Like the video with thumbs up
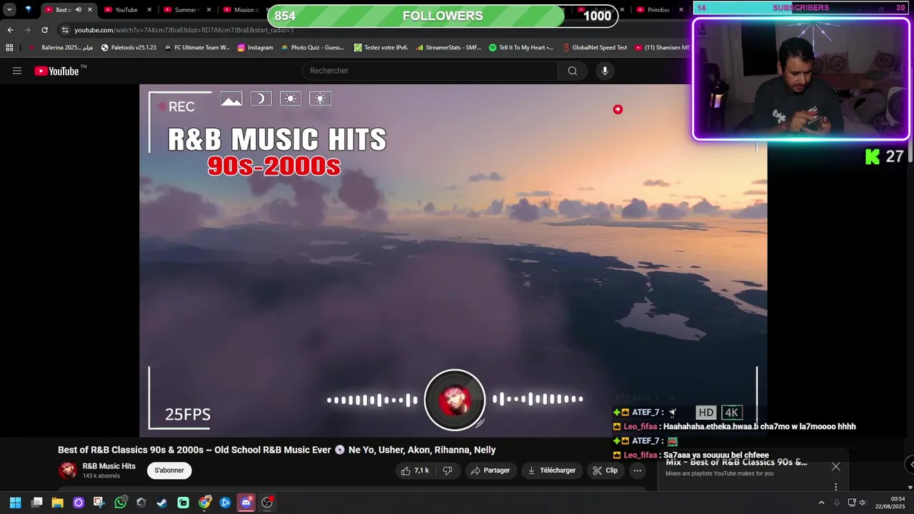This screenshot has width=914, height=514. pyautogui.click(x=415, y=470)
